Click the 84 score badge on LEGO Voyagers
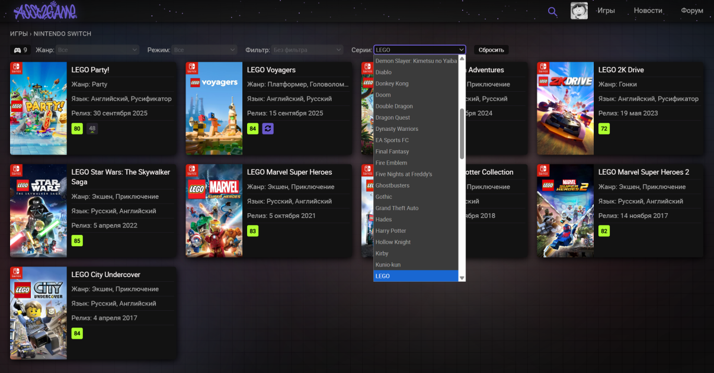This screenshot has width=714, height=373. click(253, 128)
